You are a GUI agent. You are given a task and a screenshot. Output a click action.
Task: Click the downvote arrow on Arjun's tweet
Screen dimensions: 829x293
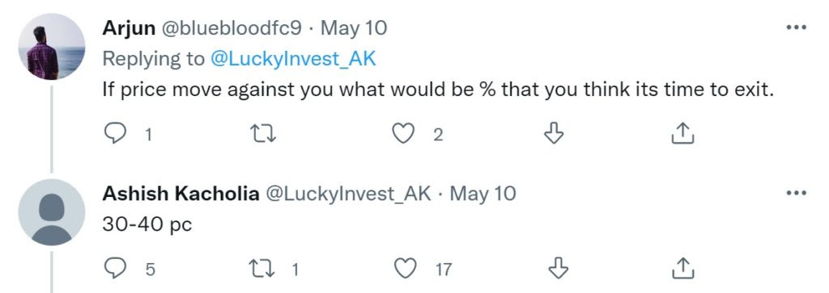pyautogui.click(x=554, y=134)
